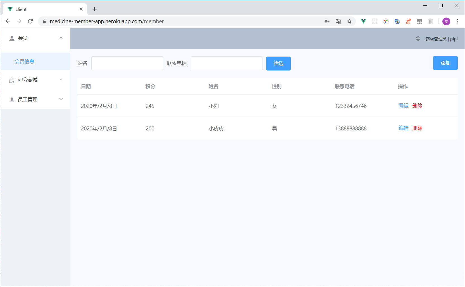Click the 日期 column header
The image size is (465, 287).
coord(86,86)
